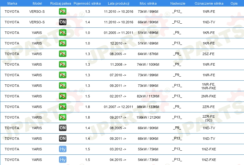Click the Rodzaj paliwa column header
244x165 pixels.
pyautogui.click(x=61, y=3)
